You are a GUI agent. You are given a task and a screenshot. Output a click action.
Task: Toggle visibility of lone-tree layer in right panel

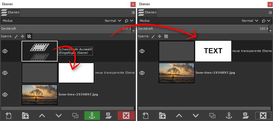pyautogui.click(x=142, y=73)
